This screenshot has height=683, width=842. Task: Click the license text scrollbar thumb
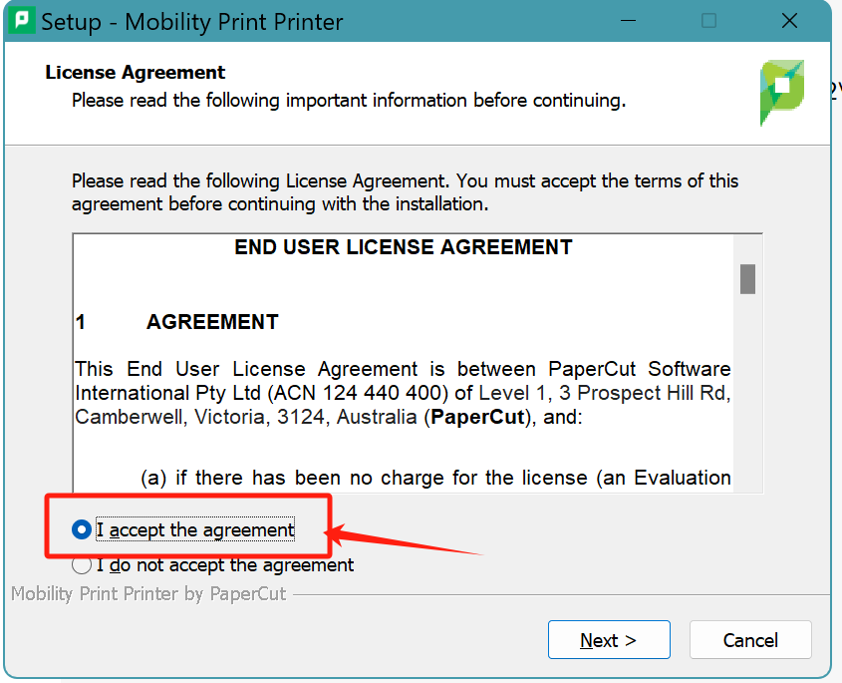coord(747,279)
